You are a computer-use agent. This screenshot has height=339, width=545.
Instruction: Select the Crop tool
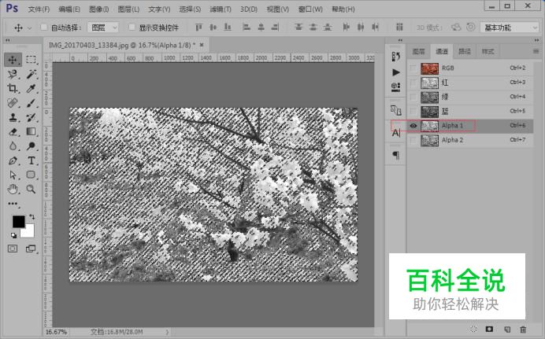[13, 88]
